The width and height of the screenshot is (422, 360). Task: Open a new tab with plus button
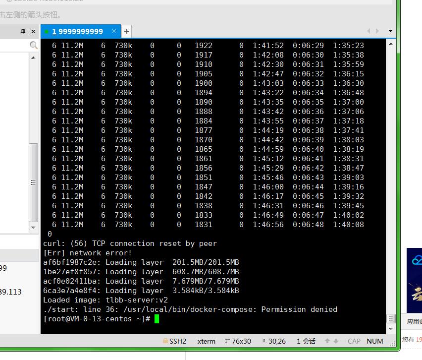(x=127, y=31)
